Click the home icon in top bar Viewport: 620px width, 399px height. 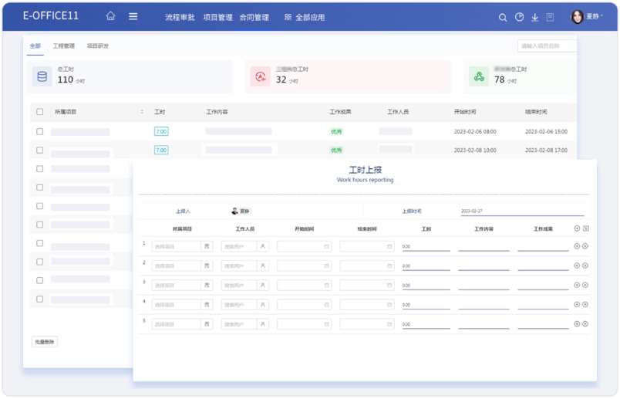point(111,16)
